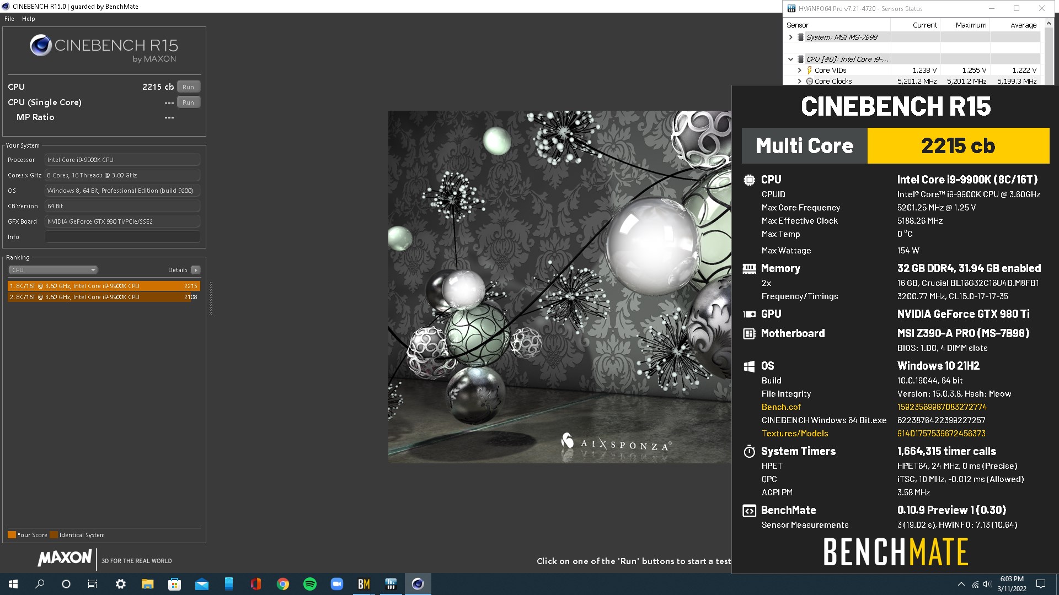Click the Bench.cof hash value
Image resolution: width=1059 pixels, height=595 pixels.
(x=942, y=407)
